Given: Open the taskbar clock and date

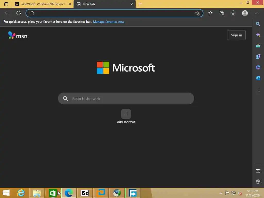Looking at the screenshot, I should [x=253, y=193].
